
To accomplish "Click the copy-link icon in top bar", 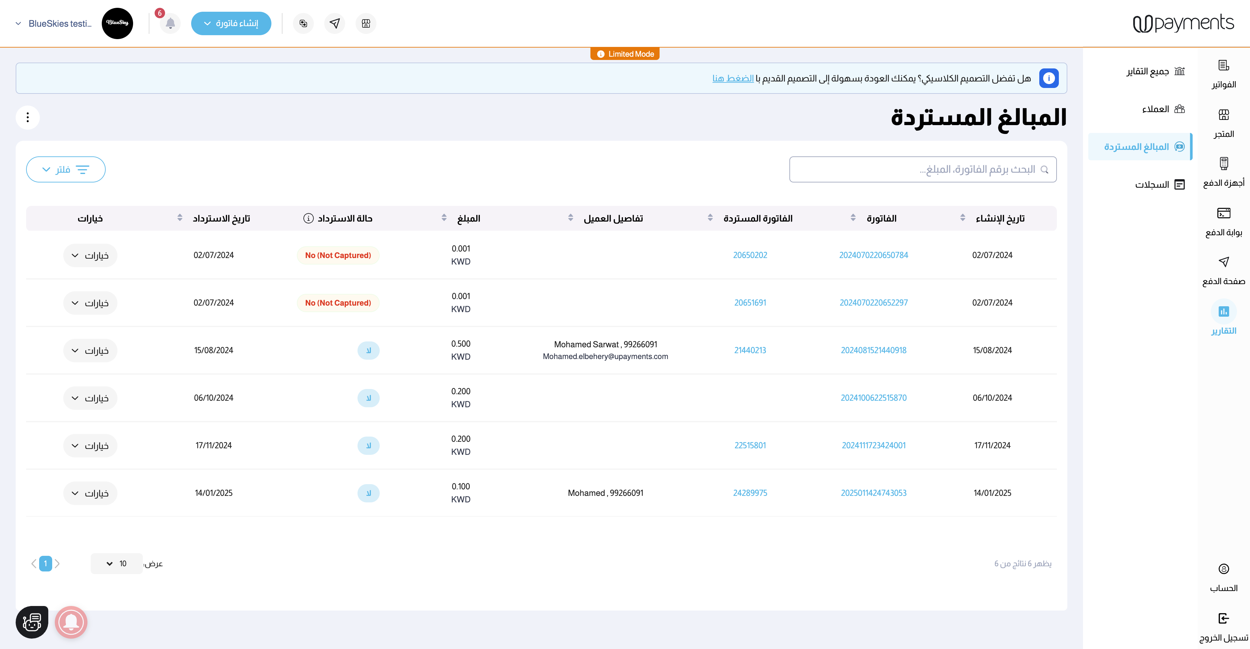I will coord(303,23).
